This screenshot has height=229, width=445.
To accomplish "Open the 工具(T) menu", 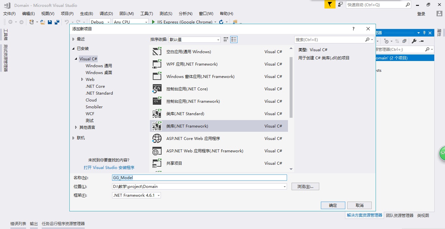I will [x=147, y=13].
